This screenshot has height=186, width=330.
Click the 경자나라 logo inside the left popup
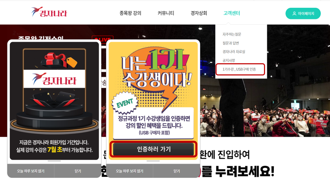tap(54, 79)
